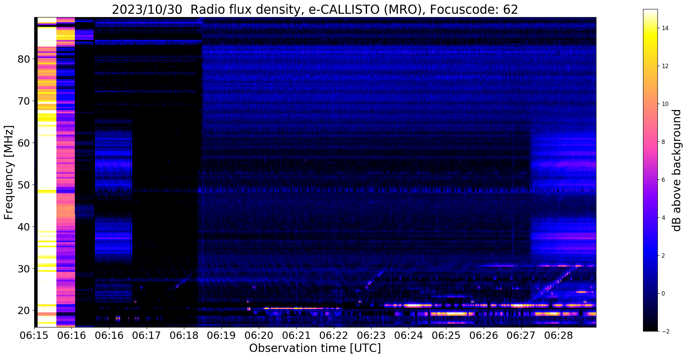Click the '06:24' time tick label
This screenshot has width=687, height=358.
(x=409, y=335)
